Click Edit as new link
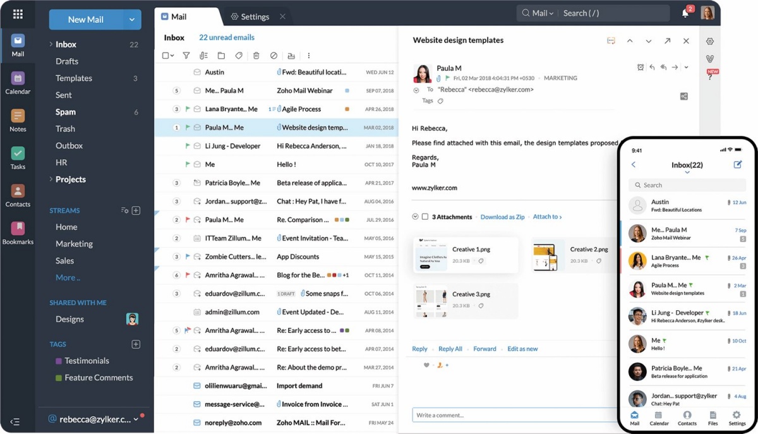The height and width of the screenshot is (434, 758). click(522, 349)
